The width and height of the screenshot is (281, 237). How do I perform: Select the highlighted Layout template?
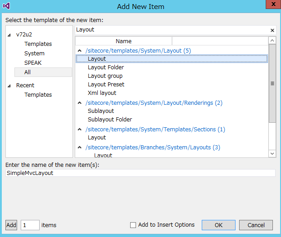172,59
